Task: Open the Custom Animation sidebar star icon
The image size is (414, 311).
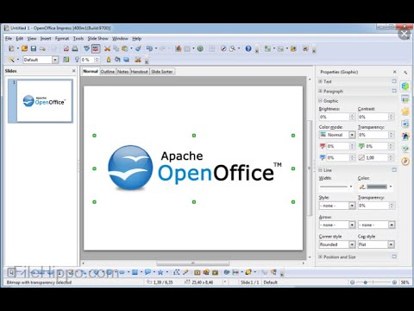Action: [405, 111]
